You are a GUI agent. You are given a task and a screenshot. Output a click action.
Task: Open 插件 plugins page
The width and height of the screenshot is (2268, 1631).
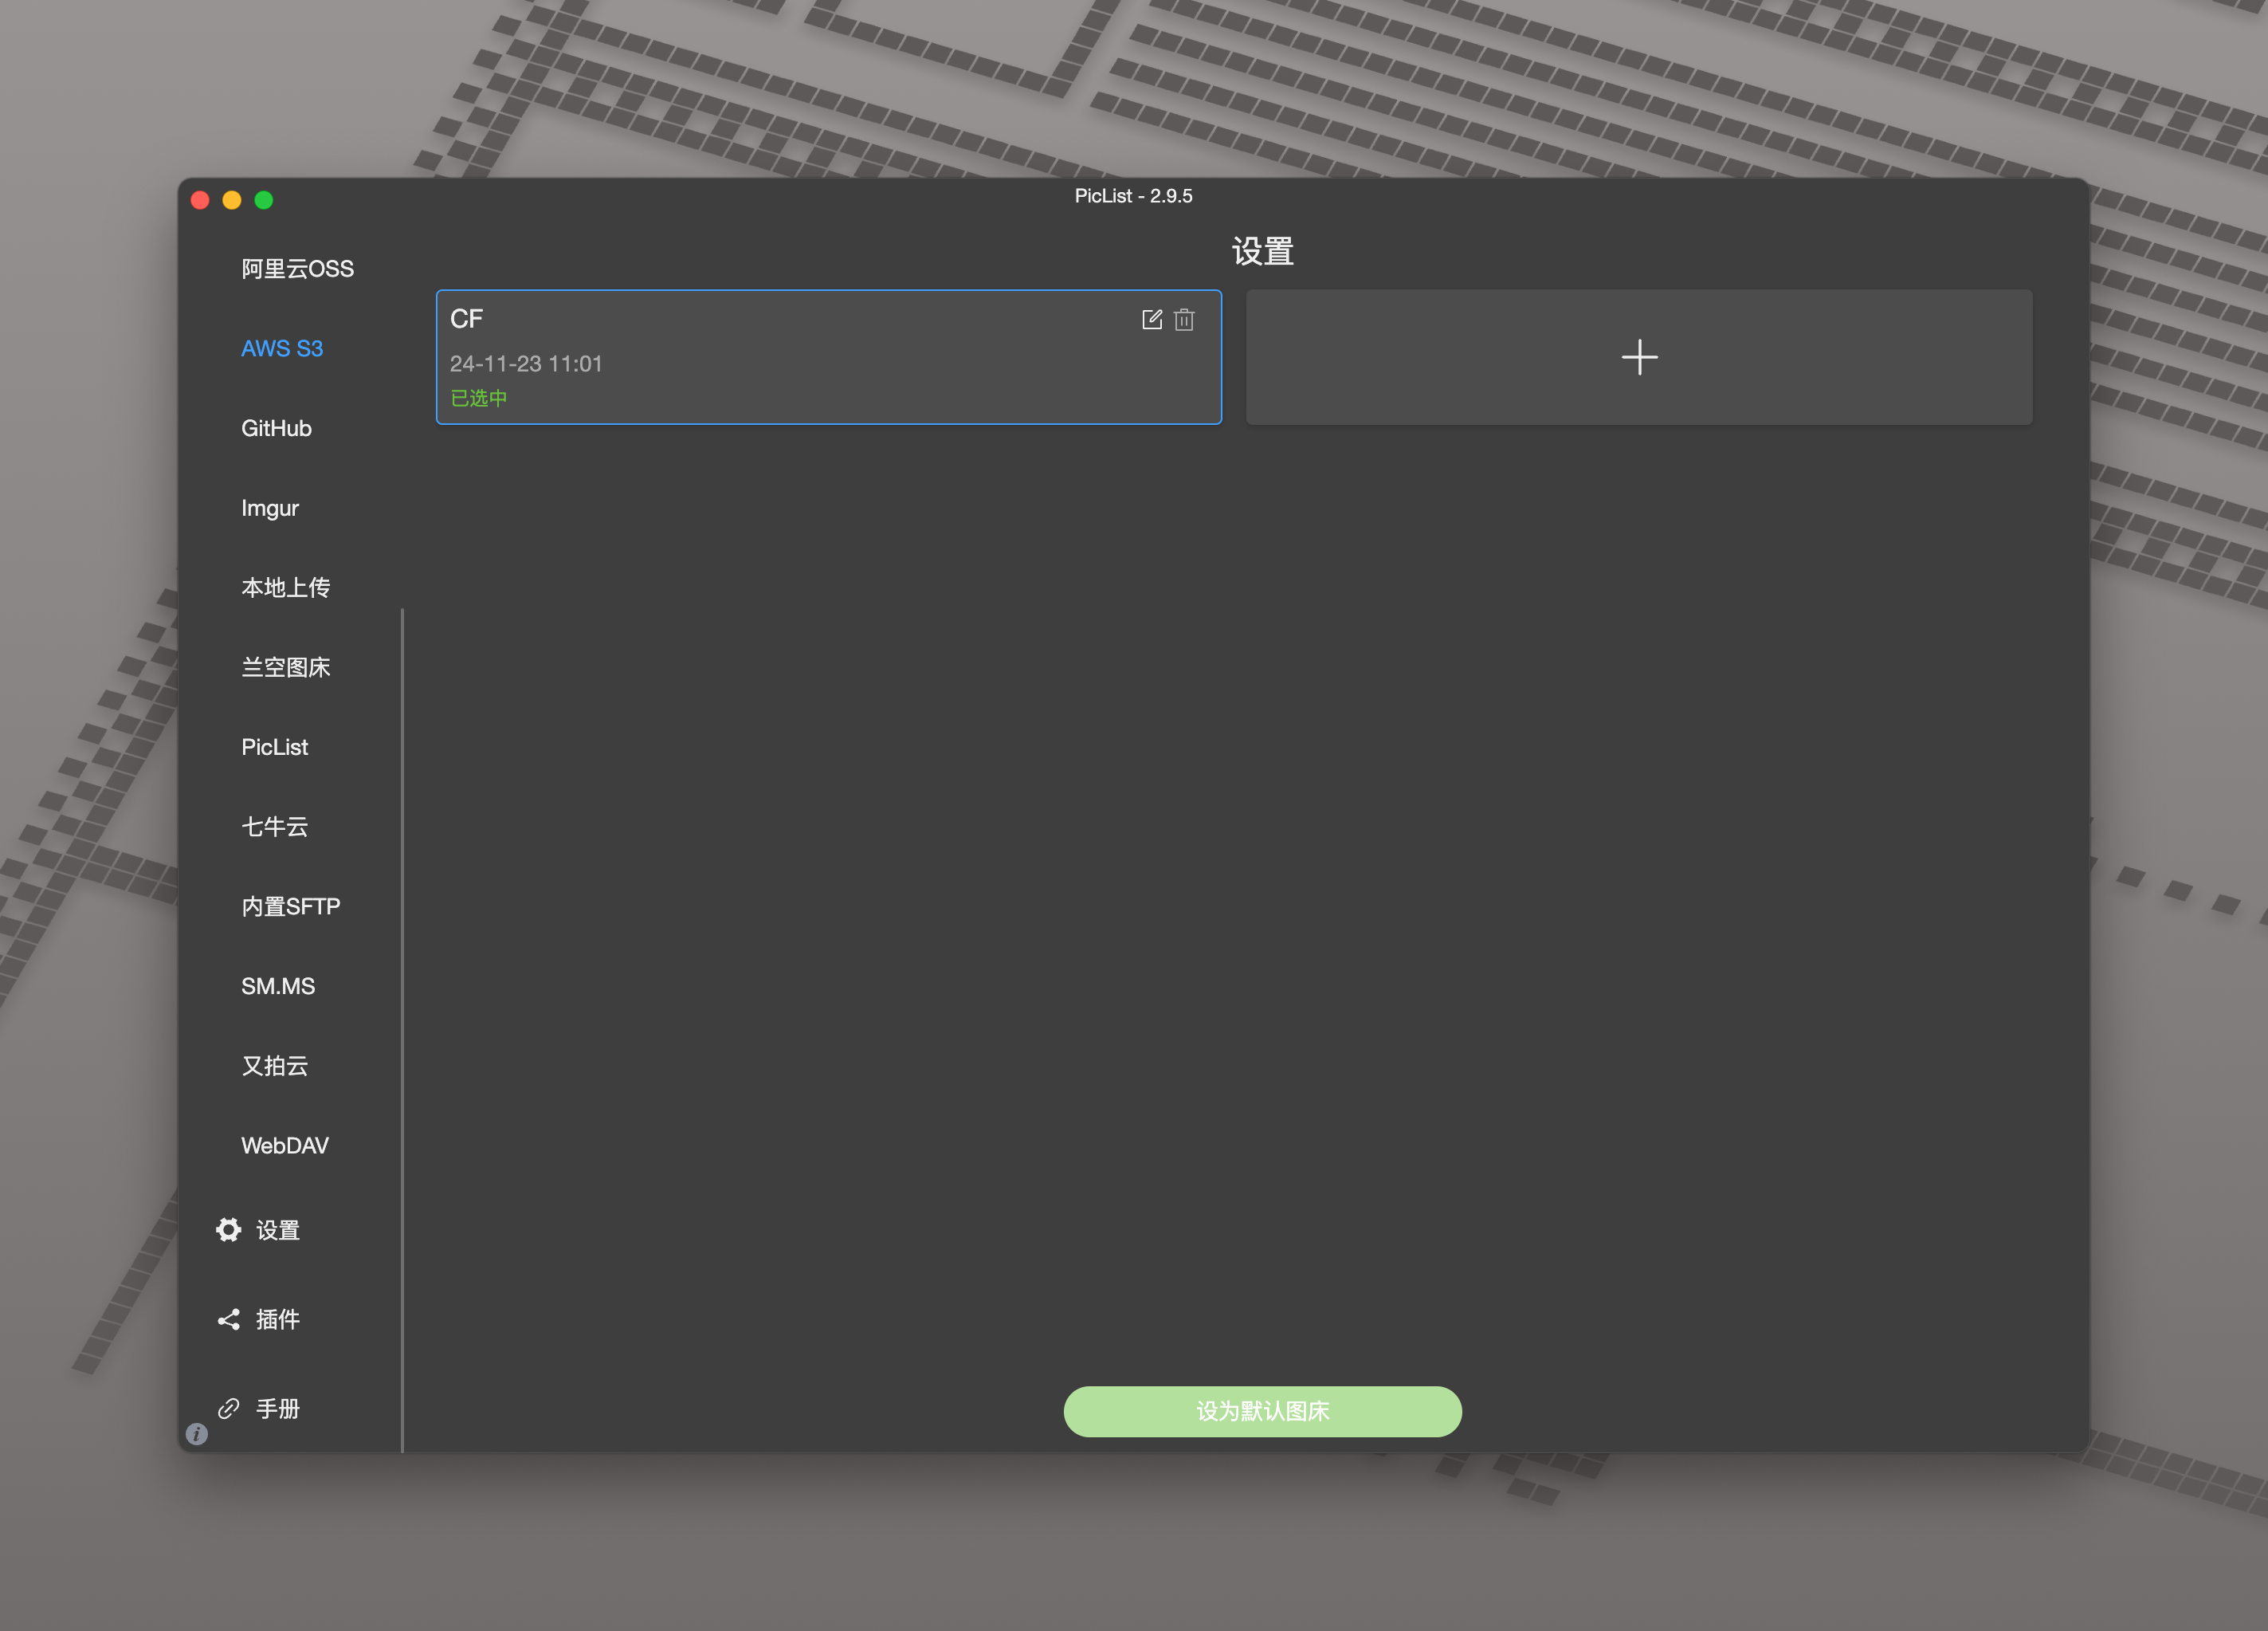click(x=278, y=1319)
